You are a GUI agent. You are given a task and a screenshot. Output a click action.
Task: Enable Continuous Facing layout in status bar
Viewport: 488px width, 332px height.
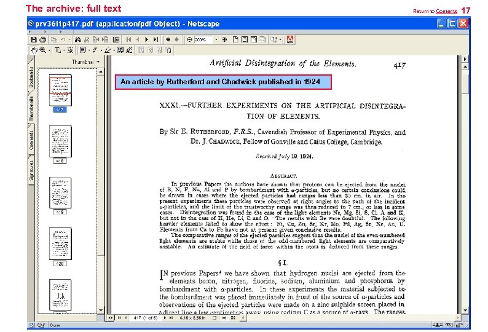click(x=233, y=318)
